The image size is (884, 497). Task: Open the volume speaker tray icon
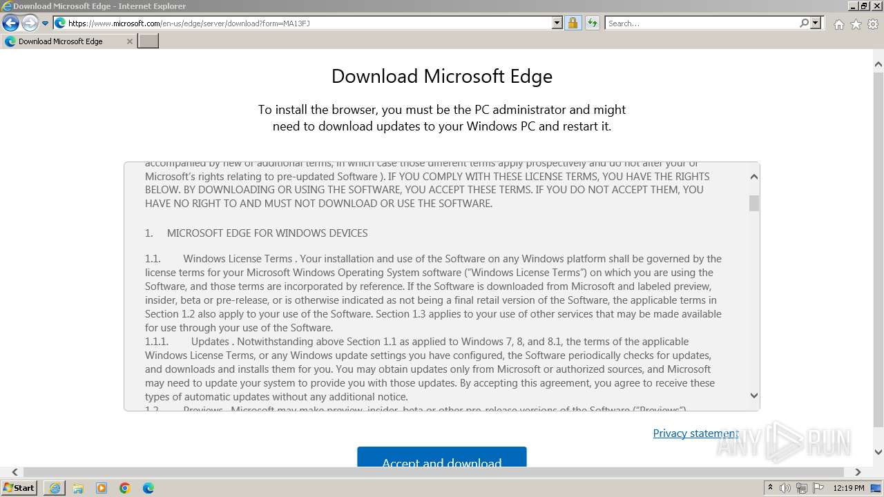785,488
